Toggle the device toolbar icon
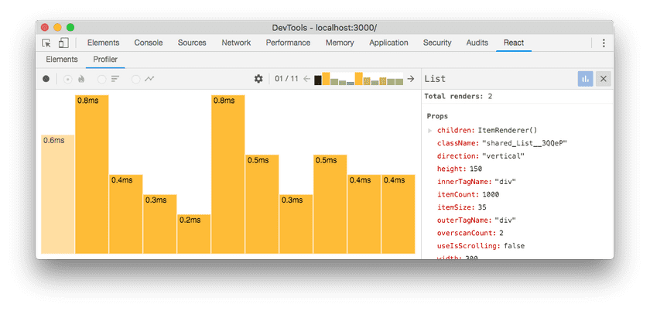The height and width of the screenshot is (311, 650). [63, 43]
